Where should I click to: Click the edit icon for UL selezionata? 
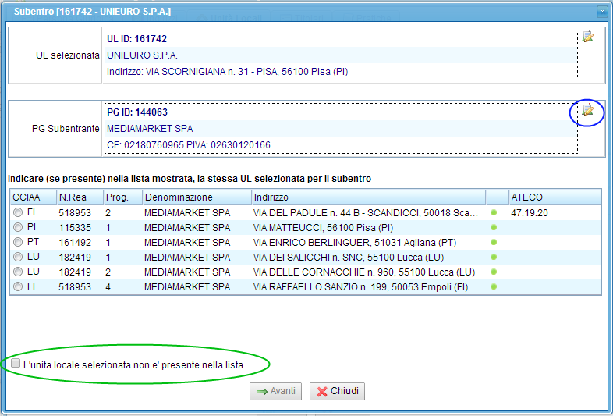587,37
